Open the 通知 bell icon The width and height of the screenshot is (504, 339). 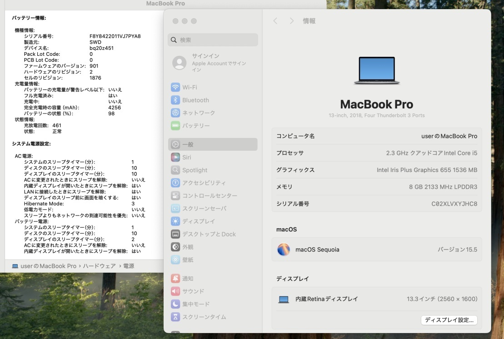tap(175, 278)
